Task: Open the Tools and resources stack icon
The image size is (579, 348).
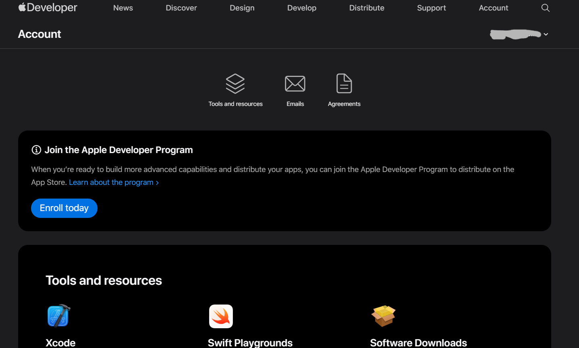Action: pos(235,84)
